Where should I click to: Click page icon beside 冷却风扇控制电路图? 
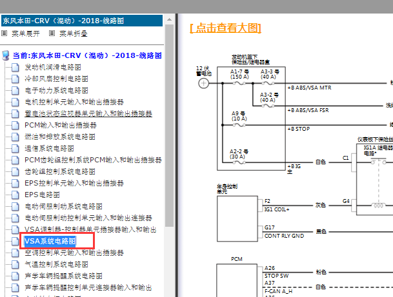15,79
